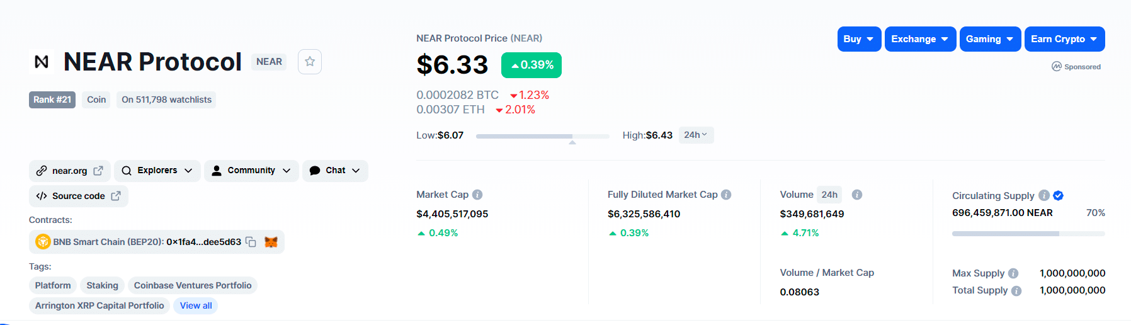This screenshot has height=325, width=1131.
Task: Open the Earn Crypto dropdown menu
Action: 1064,39
